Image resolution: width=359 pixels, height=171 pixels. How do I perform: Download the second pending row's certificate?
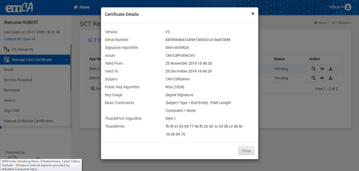330,78
